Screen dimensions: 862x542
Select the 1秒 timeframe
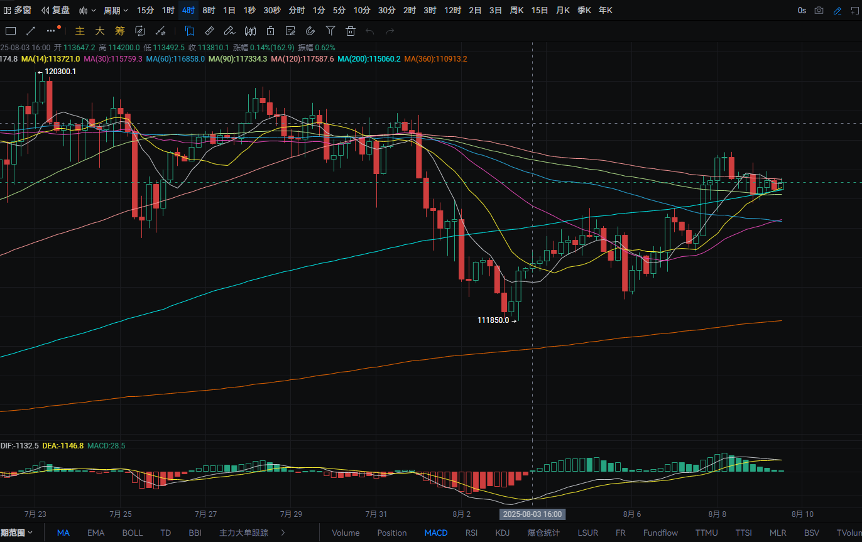(249, 10)
